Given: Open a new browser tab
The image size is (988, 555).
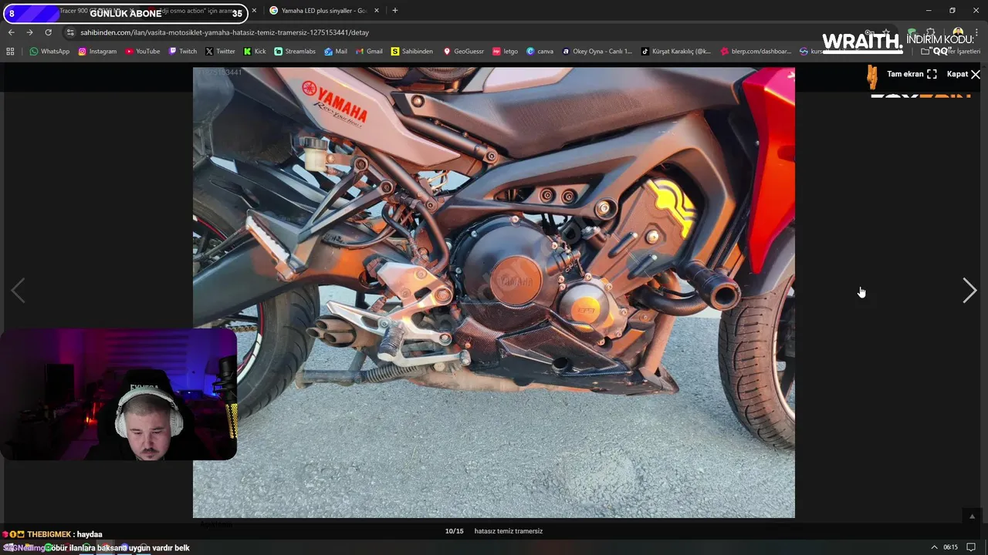Looking at the screenshot, I should 395,11.
